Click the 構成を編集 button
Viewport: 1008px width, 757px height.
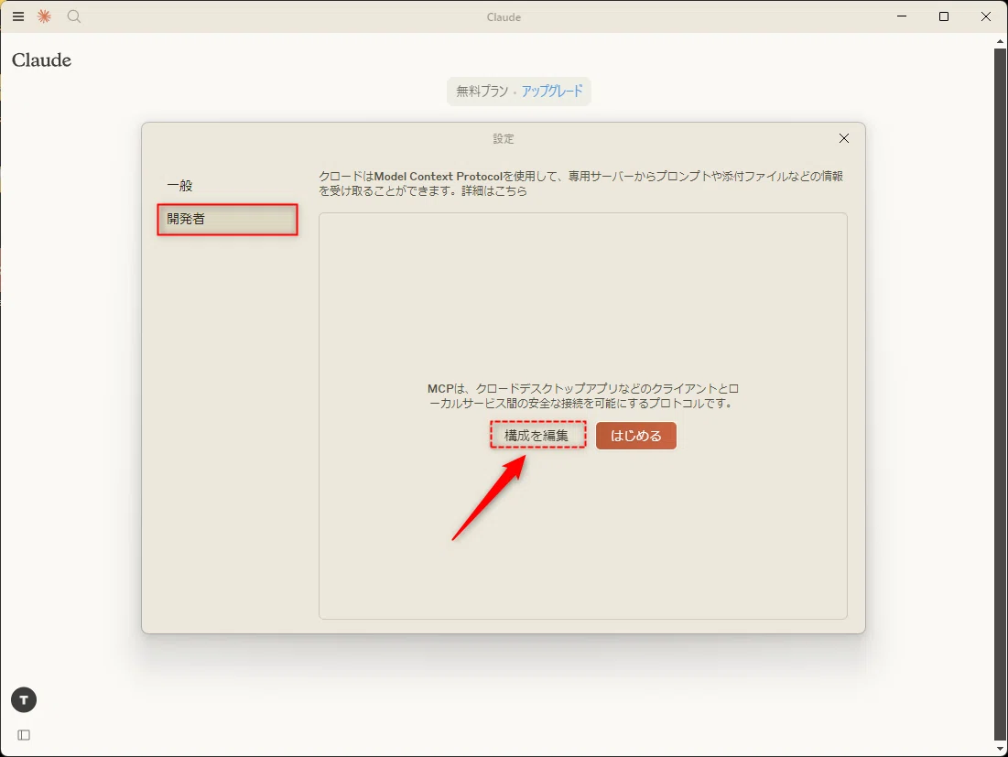coord(537,435)
